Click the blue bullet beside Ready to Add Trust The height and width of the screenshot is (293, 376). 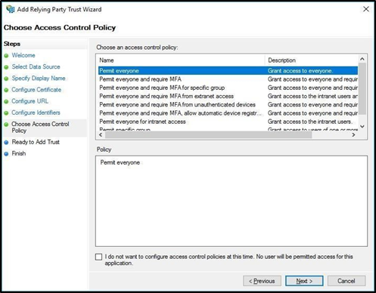[x=6, y=143]
